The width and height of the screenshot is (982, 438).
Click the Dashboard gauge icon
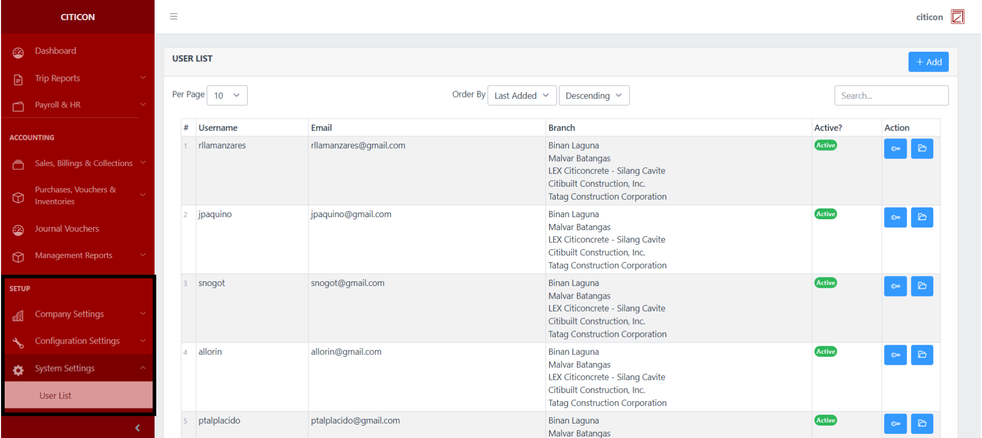pos(18,52)
